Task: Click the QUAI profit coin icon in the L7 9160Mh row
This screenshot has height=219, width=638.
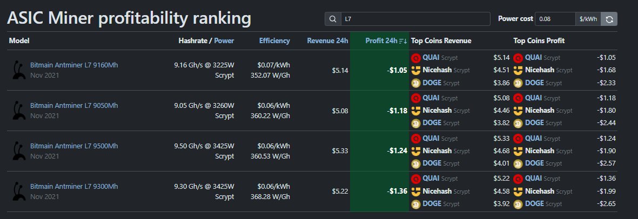Action: (518, 58)
